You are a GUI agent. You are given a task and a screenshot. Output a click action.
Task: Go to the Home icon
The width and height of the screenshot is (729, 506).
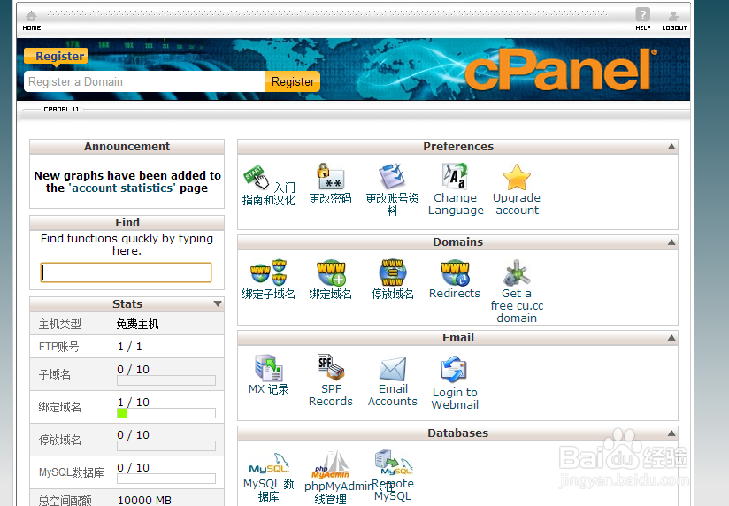point(31,17)
